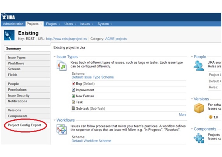This screenshot has width=222, height=157.
Task: Open the Plugins dropdown menu
Action: pyautogui.click(x=53, y=24)
